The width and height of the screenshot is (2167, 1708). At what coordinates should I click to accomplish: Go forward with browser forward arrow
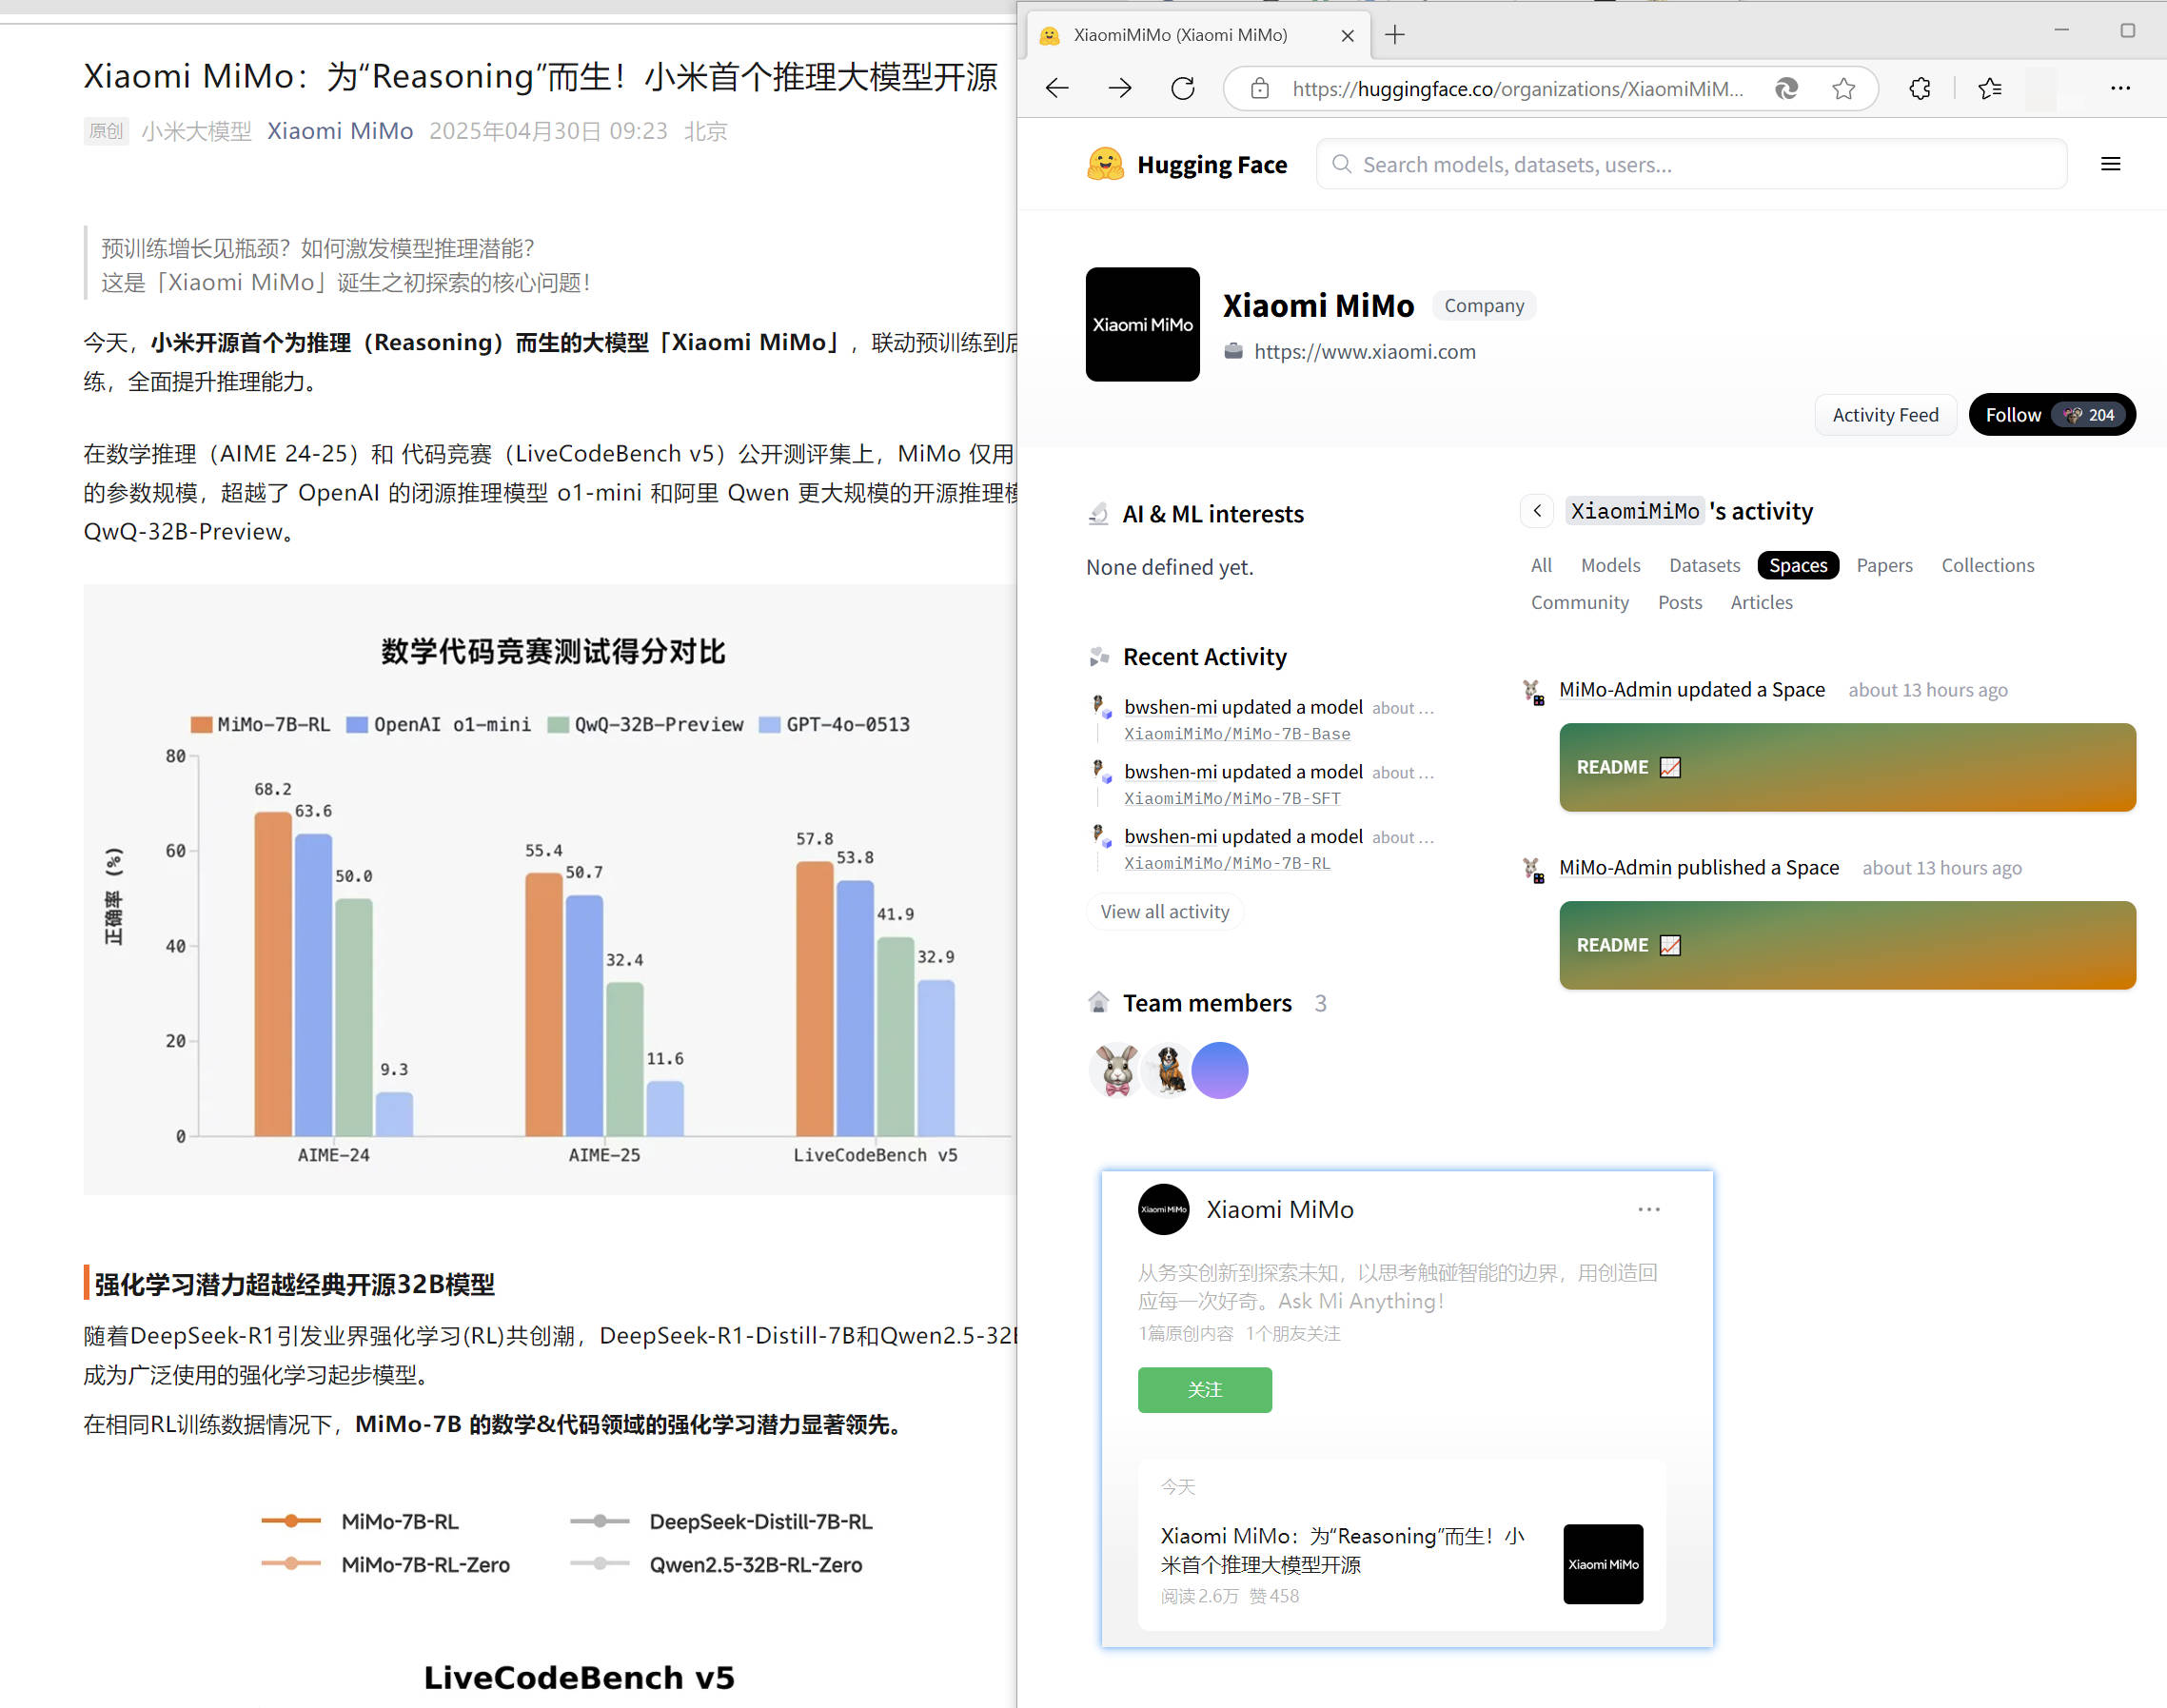click(x=1120, y=88)
